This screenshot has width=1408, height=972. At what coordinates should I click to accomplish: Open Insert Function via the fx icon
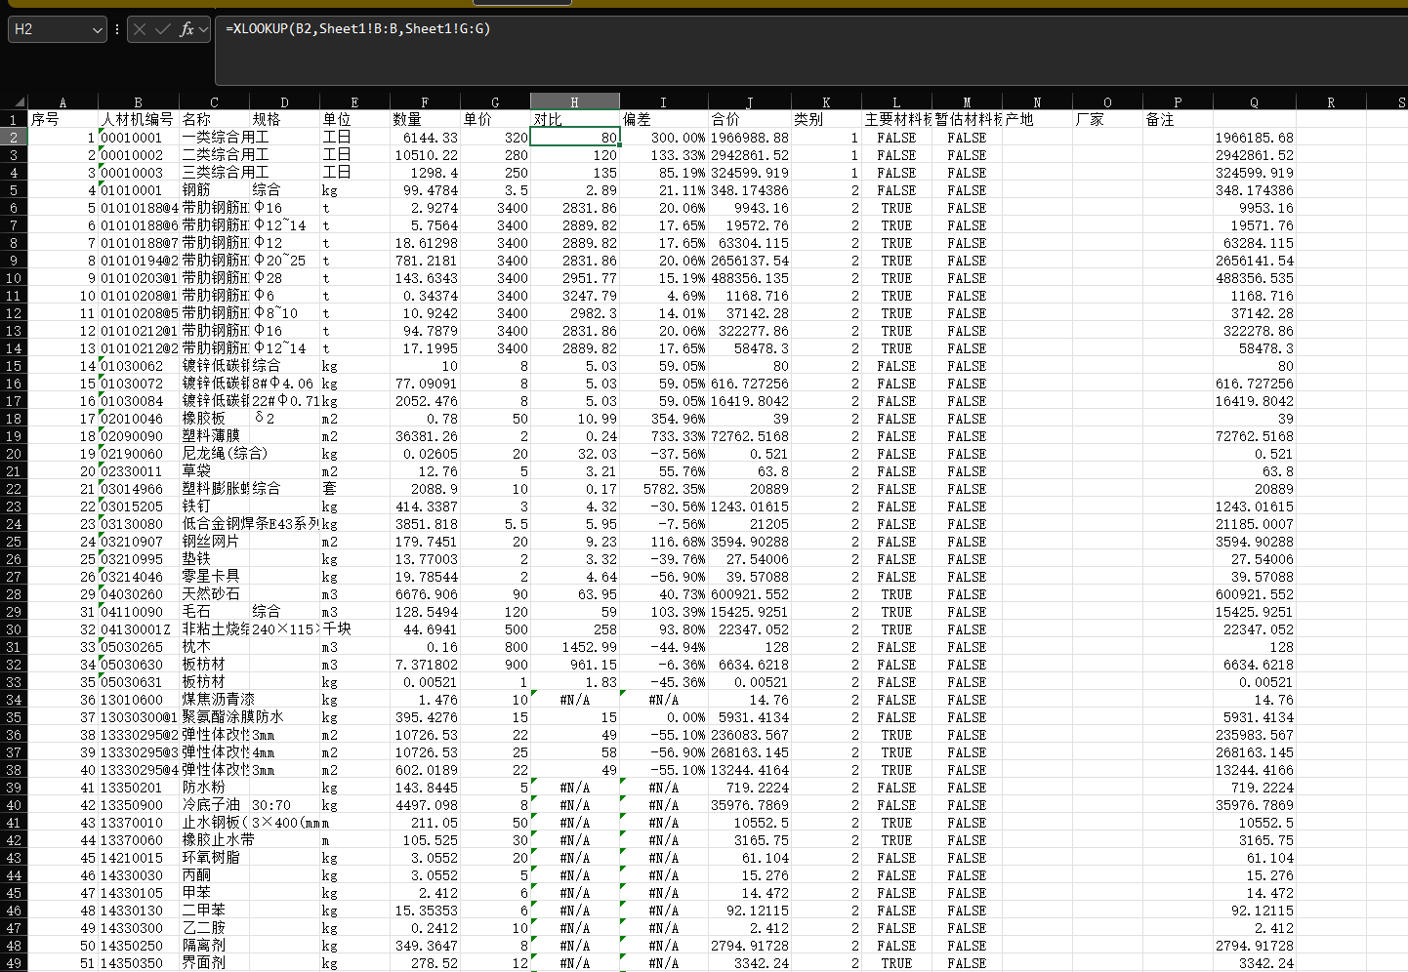pos(186,29)
